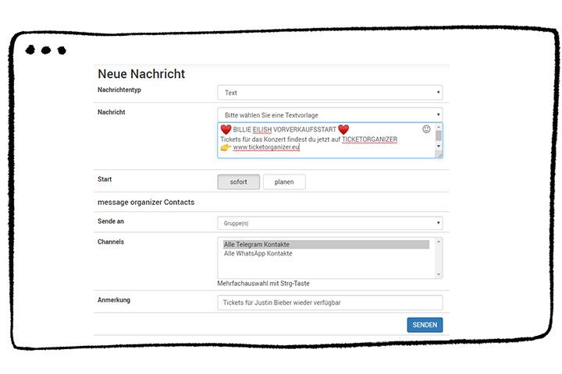Image resolution: width=562 pixels, height=374 pixels.
Task: Click the Channels label
Action: click(x=111, y=242)
